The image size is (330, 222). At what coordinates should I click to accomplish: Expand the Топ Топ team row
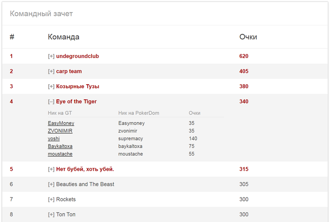(51, 214)
